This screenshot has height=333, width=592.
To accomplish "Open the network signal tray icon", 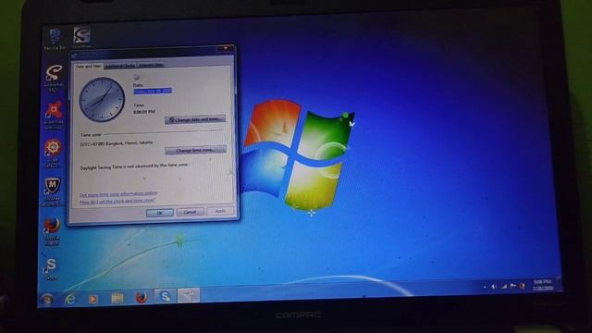I will tap(503, 286).
